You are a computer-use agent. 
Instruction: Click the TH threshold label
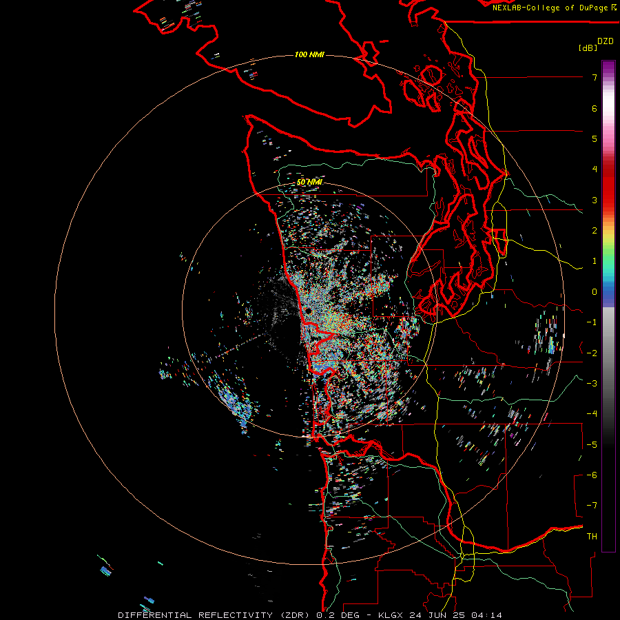(592, 537)
